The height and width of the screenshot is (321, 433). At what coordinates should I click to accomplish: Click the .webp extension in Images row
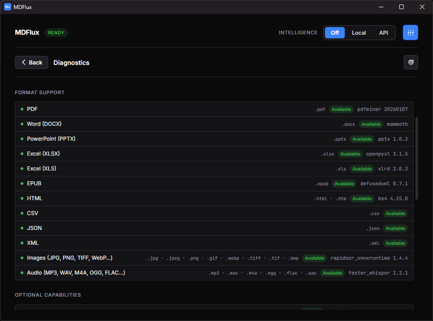click(x=233, y=258)
